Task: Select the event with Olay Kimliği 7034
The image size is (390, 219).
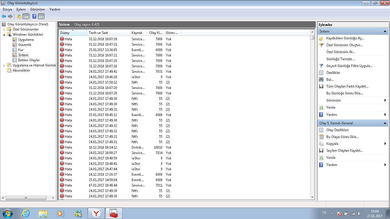Action: point(184,153)
